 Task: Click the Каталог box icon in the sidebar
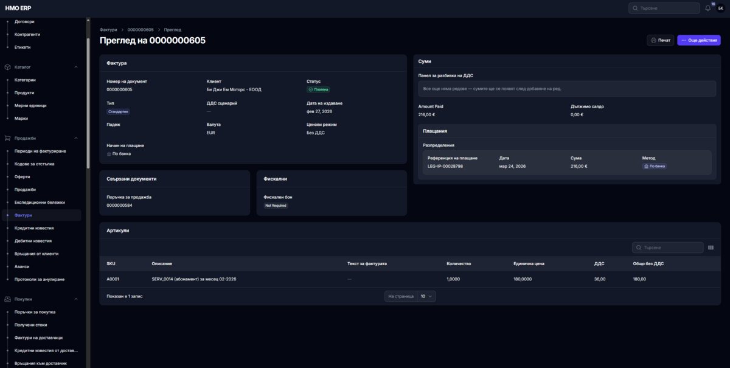click(8, 67)
